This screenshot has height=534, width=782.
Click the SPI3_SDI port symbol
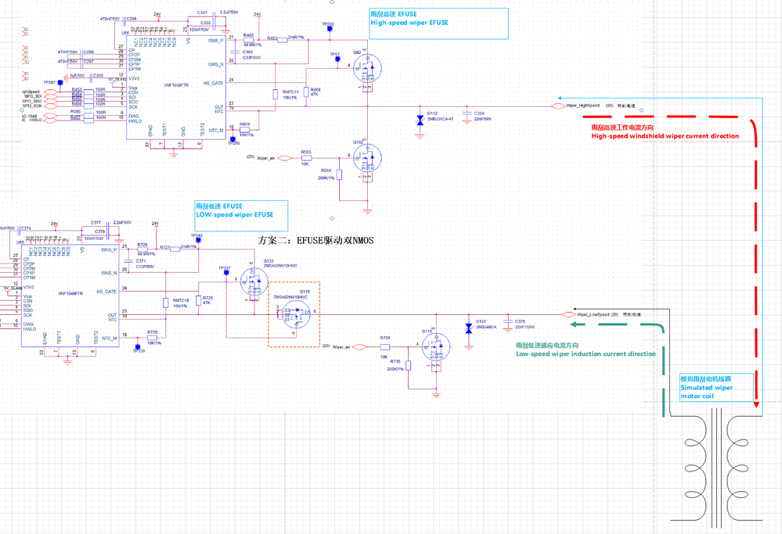click(x=50, y=96)
